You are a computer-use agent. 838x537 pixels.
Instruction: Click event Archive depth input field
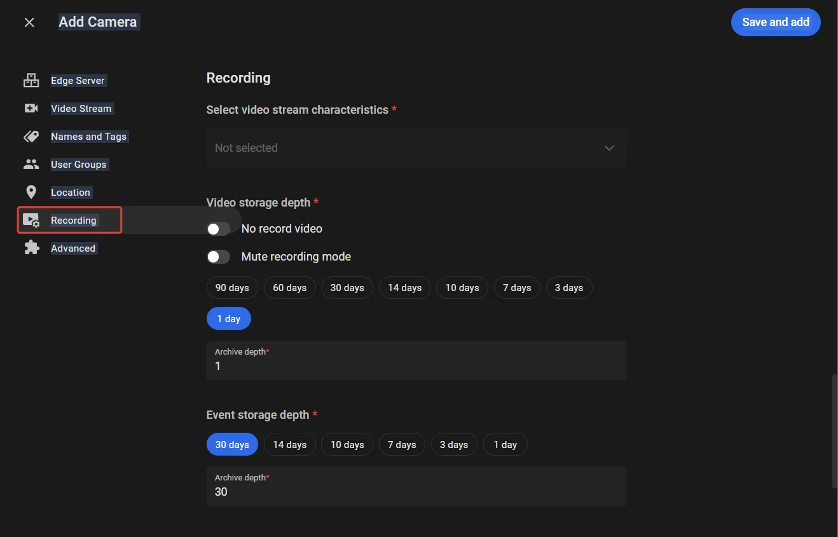click(x=416, y=486)
